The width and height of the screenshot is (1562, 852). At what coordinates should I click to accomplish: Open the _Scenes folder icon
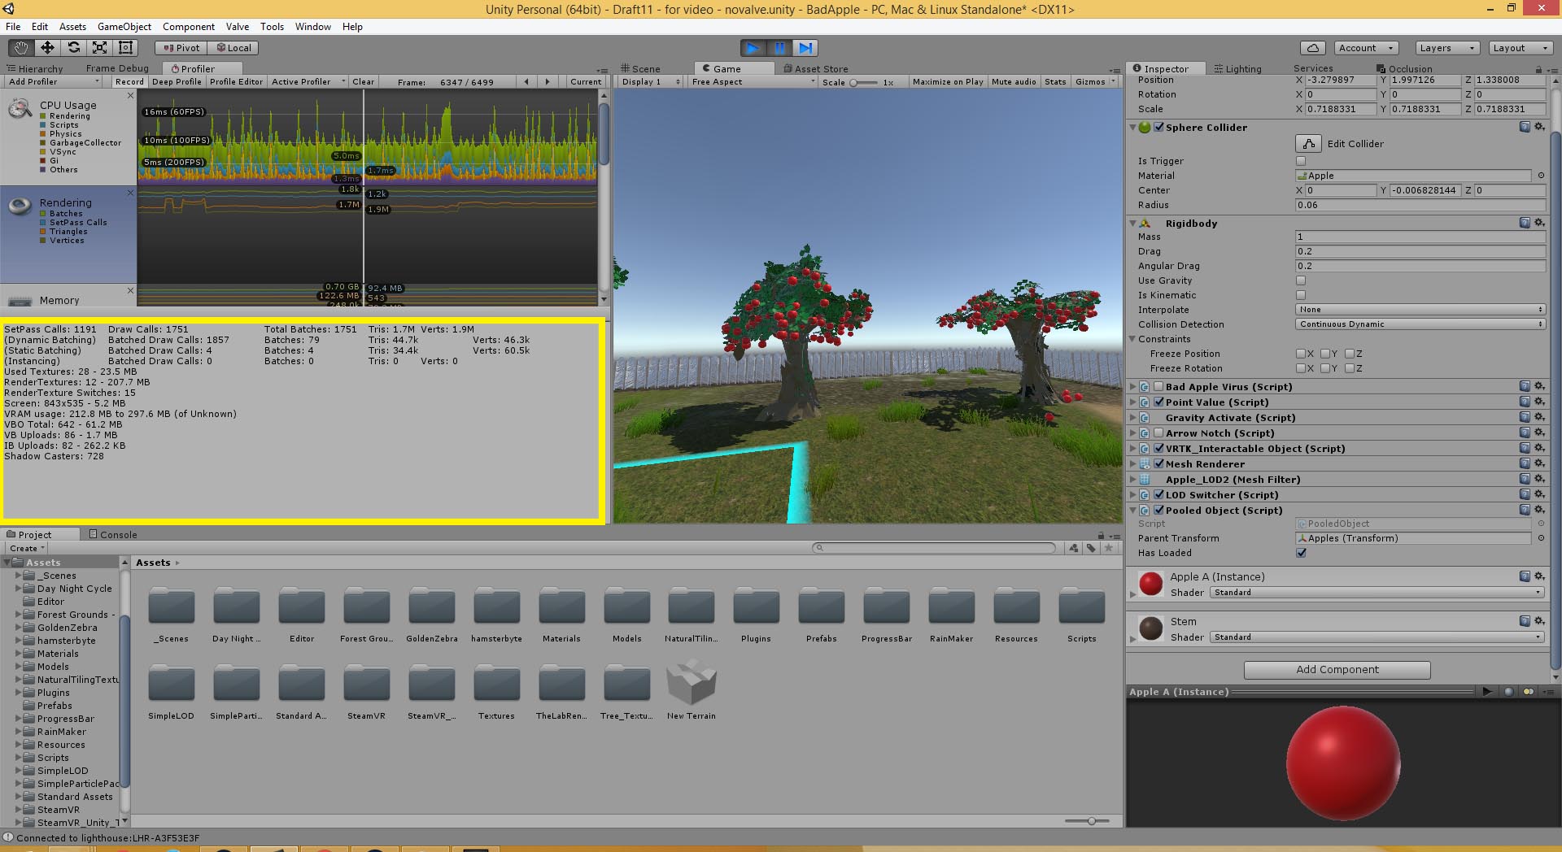[172, 606]
